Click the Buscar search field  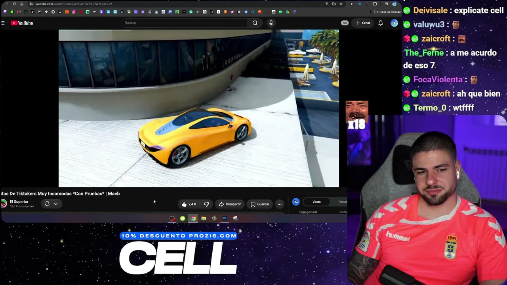184,23
